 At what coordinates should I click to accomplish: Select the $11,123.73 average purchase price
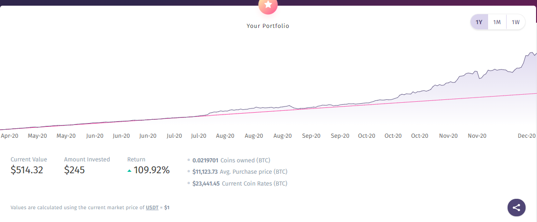(205, 172)
